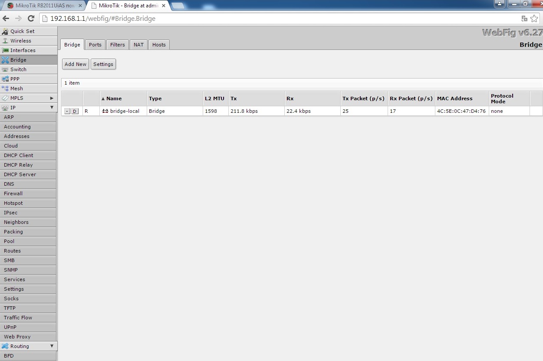
Task: Sort by MAC Address column
Action: pyautogui.click(x=462, y=98)
